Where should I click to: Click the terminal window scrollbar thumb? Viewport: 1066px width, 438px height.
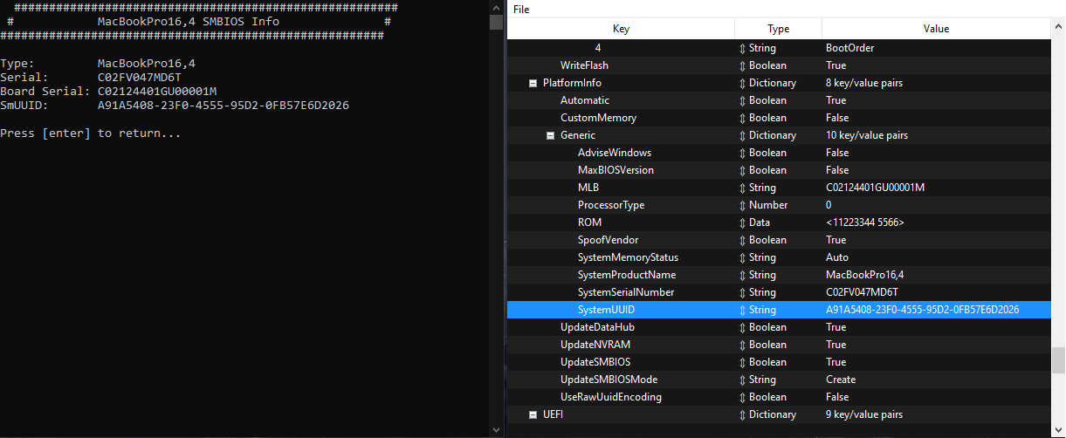pos(496,23)
